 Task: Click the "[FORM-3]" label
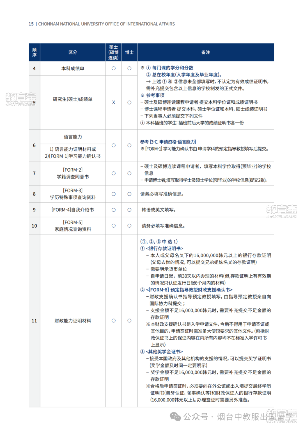[73, 190]
